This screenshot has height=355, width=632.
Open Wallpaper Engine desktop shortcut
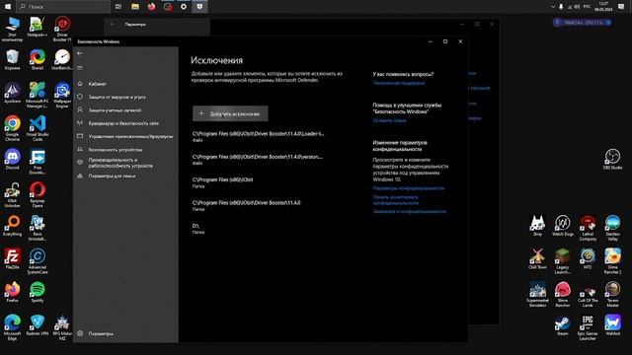coord(62,95)
